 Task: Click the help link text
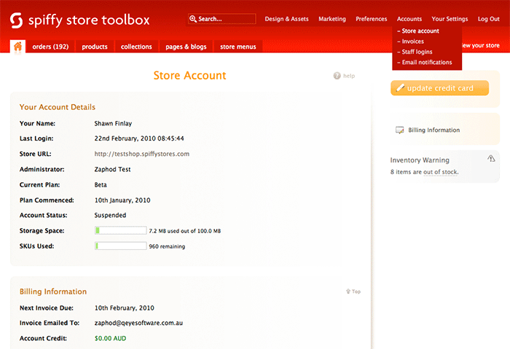click(x=349, y=76)
